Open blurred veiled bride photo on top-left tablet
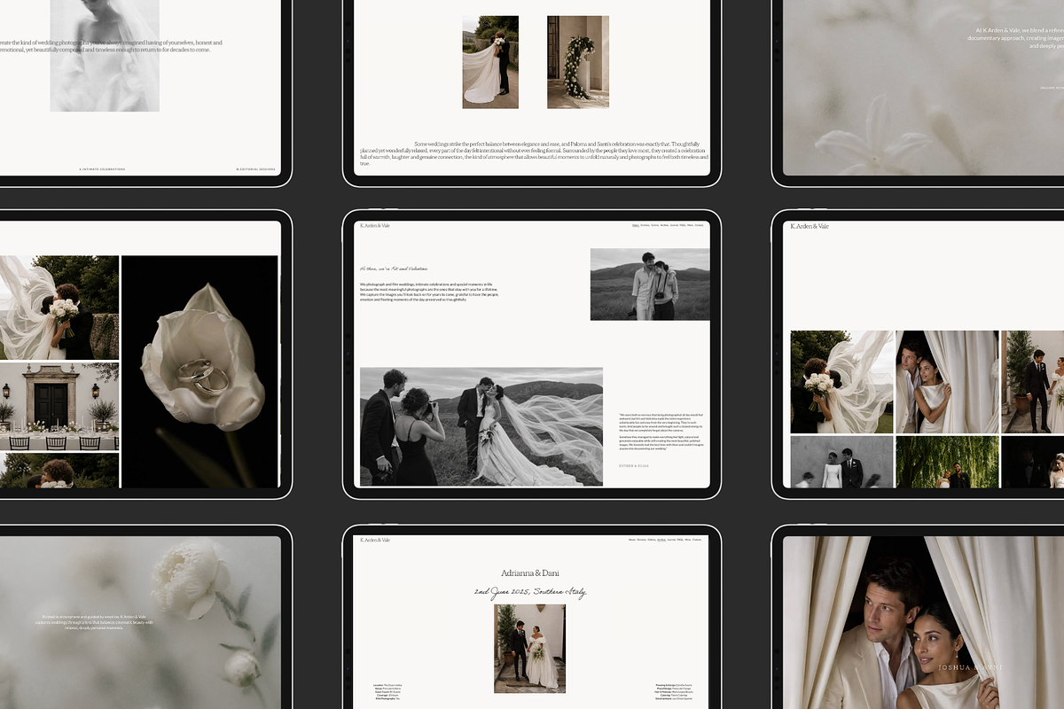The image size is (1064, 709). point(105,55)
